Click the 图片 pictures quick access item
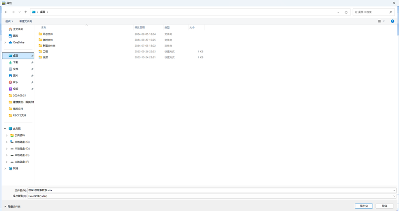 click(15, 76)
